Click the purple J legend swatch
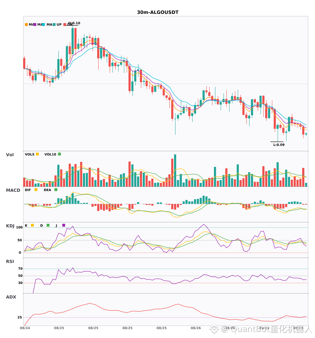This screenshot has width=315, height=338. tap(64, 225)
